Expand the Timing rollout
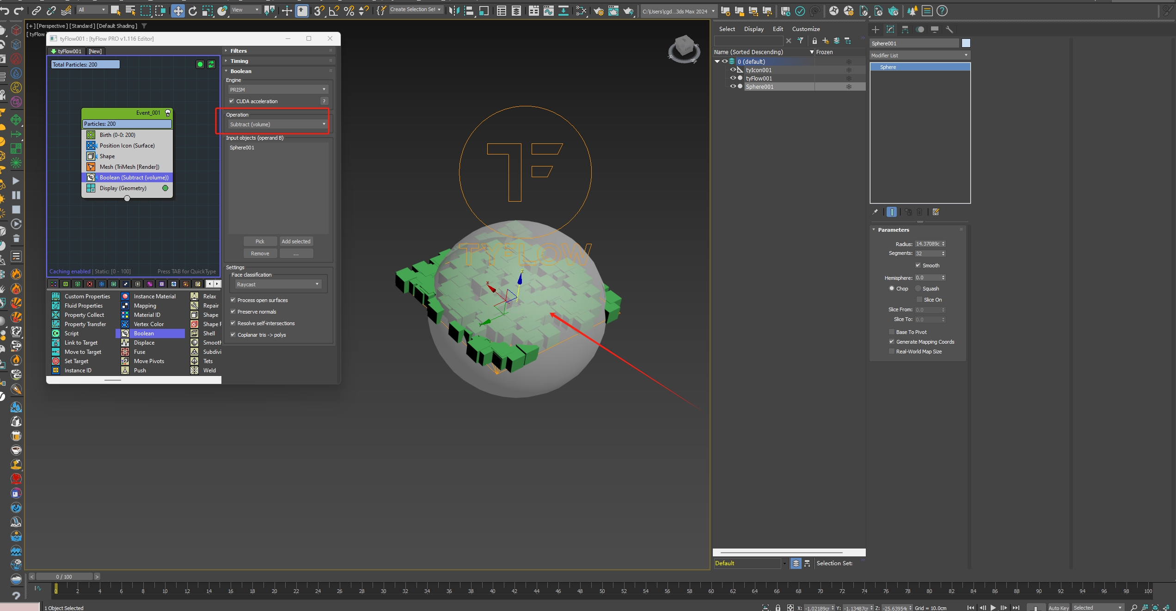1176x611 pixels. [x=279, y=61]
